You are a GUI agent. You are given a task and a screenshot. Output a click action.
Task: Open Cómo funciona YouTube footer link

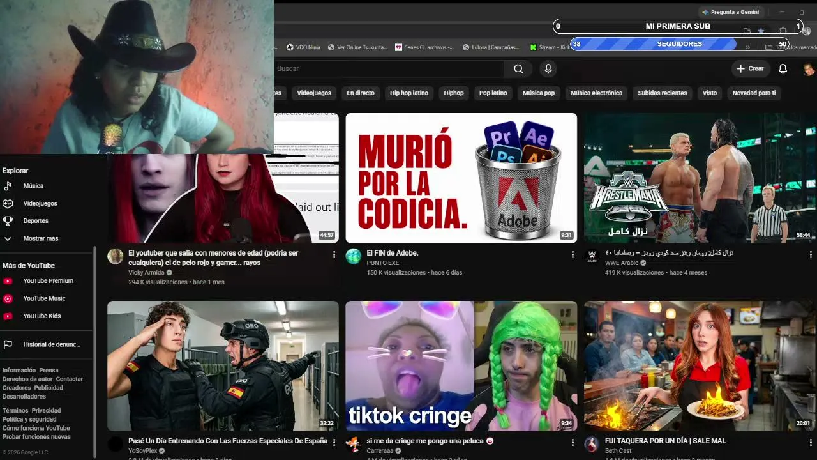(x=36, y=428)
